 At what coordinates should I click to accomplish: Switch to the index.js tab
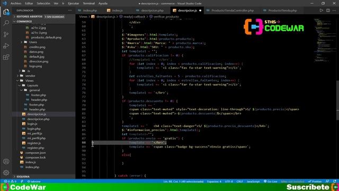coord(118,11)
